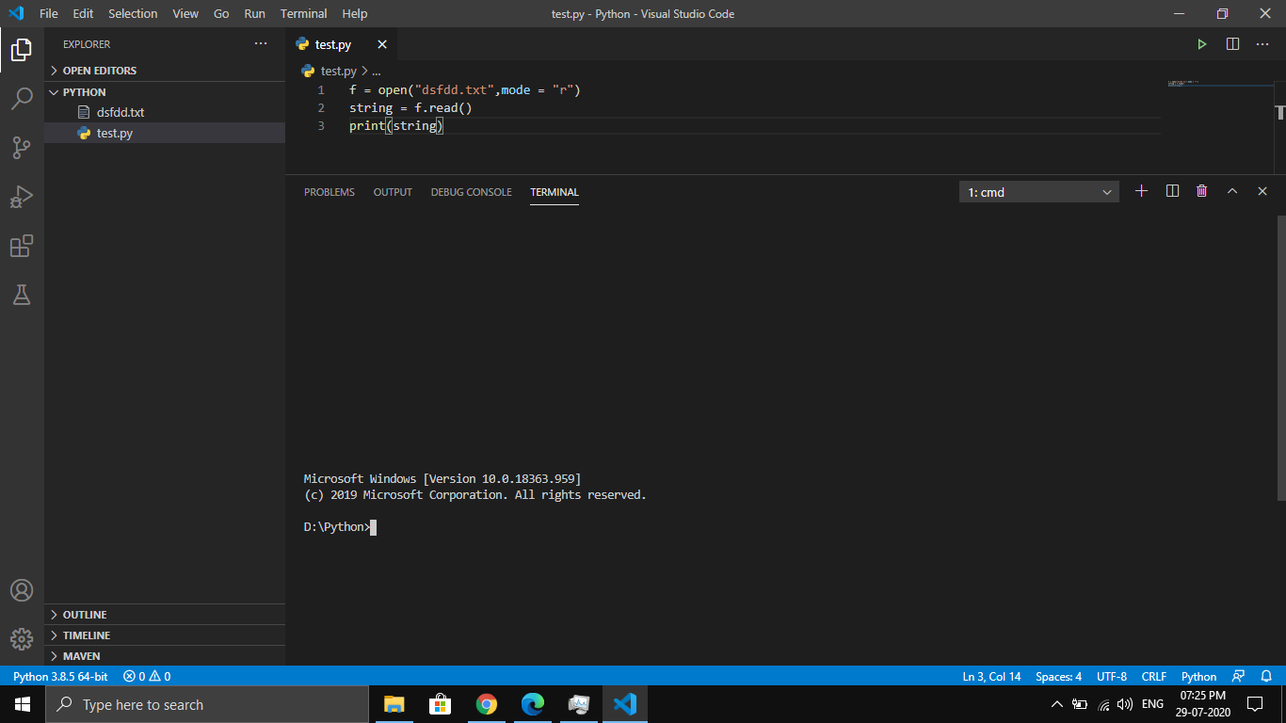Open notifications bell in status bar
The height and width of the screenshot is (723, 1286).
pyautogui.click(x=1266, y=676)
